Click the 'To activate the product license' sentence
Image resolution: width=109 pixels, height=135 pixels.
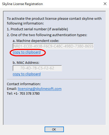point(54,19)
